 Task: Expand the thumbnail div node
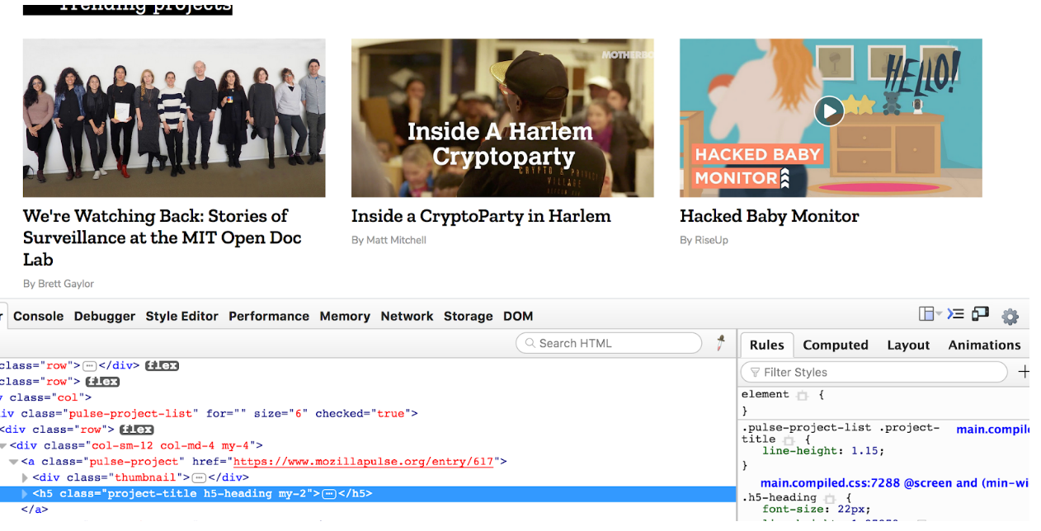pos(25,477)
